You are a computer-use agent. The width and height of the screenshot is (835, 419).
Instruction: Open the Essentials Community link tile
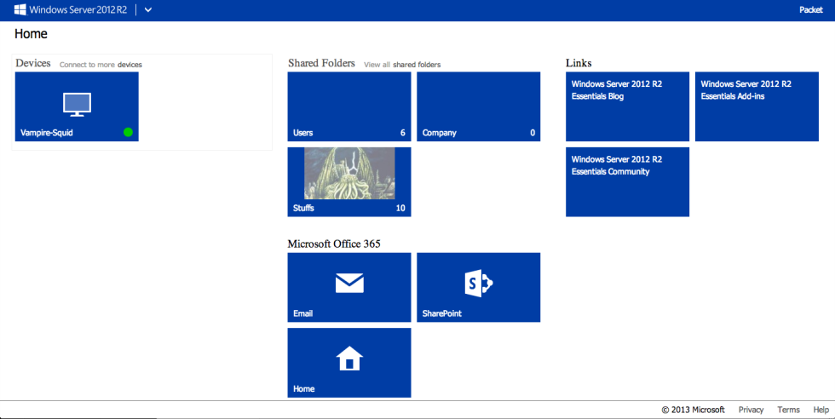pyautogui.click(x=627, y=182)
